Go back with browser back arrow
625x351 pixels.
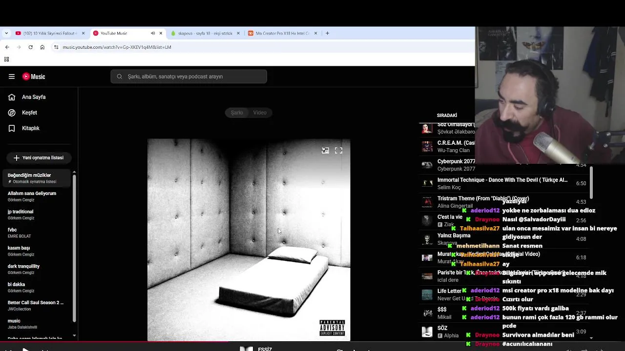[x=7, y=47]
